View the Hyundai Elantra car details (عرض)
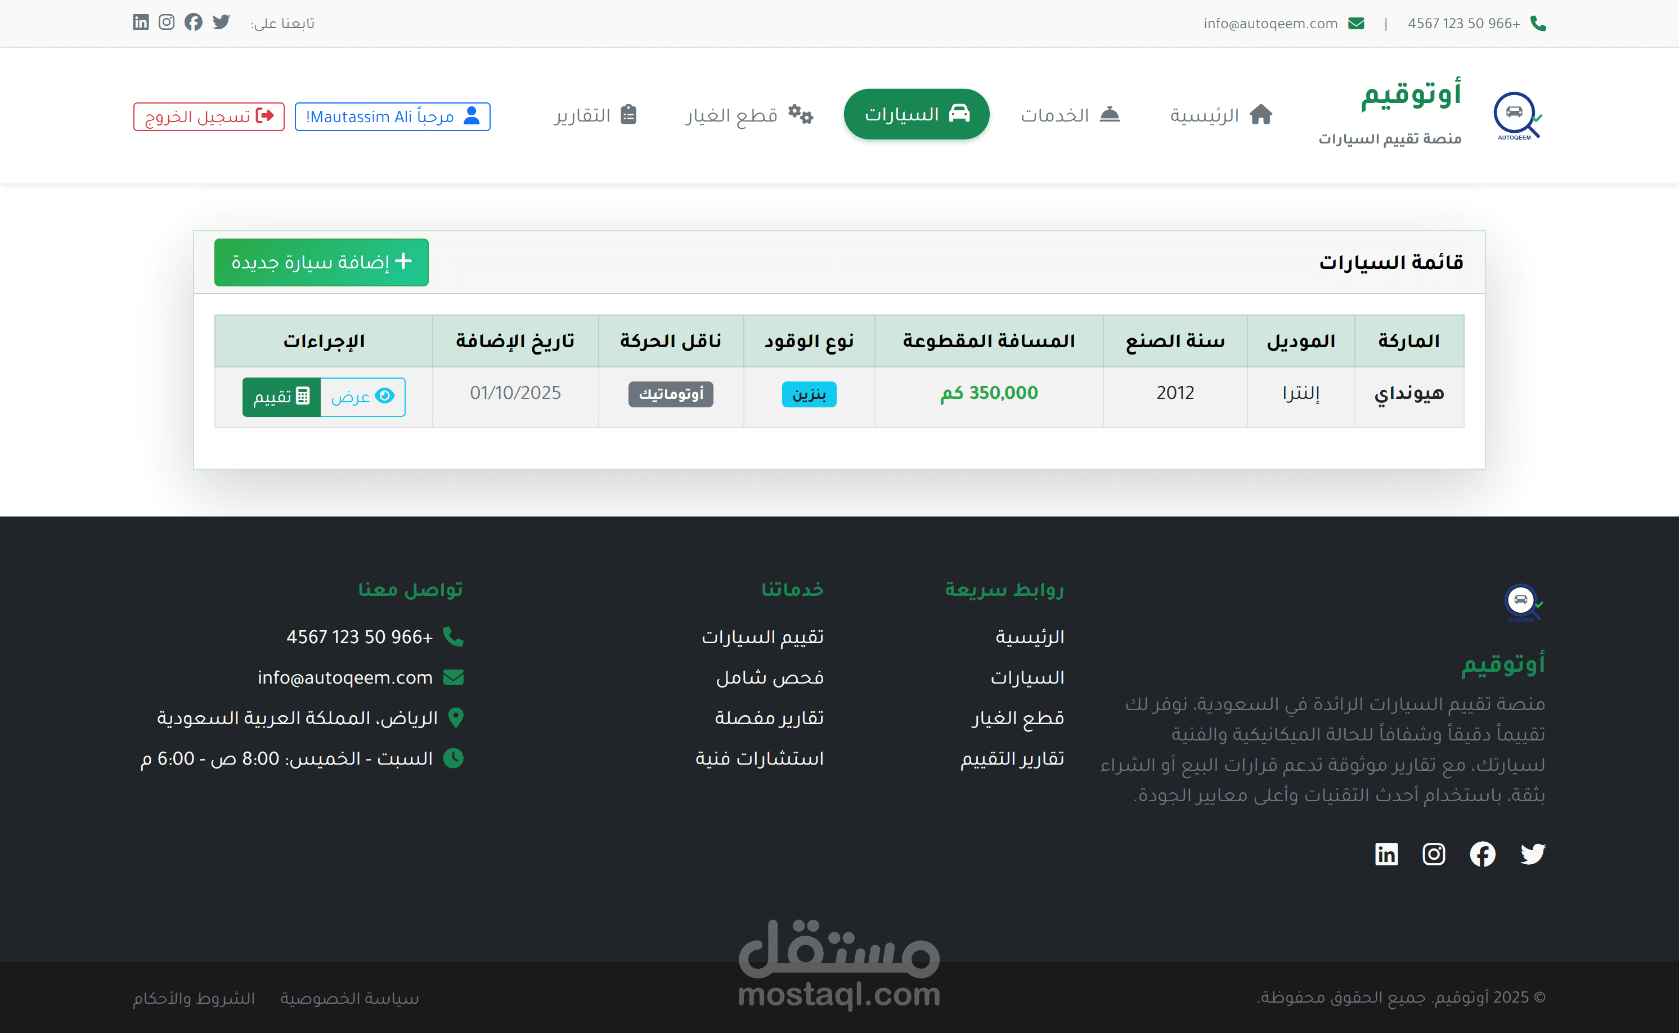The height and width of the screenshot is (1033, 1679). tap(362, 397)
